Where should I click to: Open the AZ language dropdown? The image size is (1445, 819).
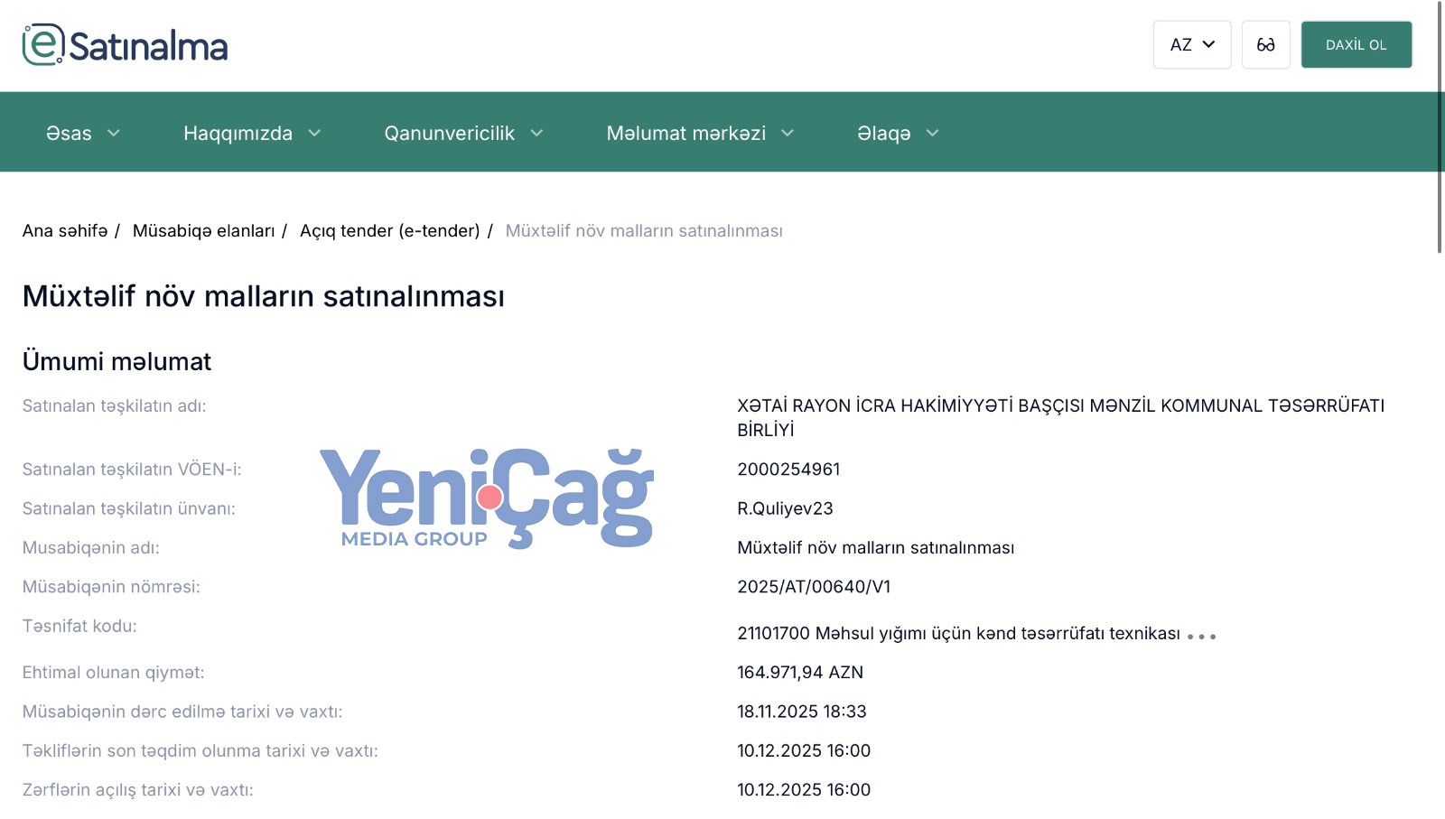(x=1191, y=45)
